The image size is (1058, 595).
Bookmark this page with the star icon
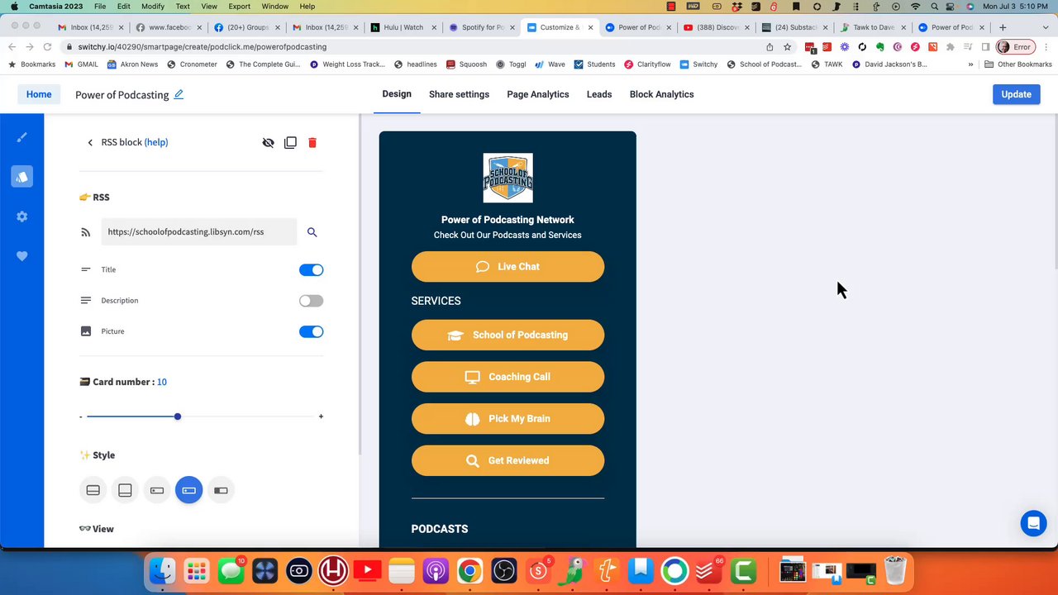click(788, 47)
